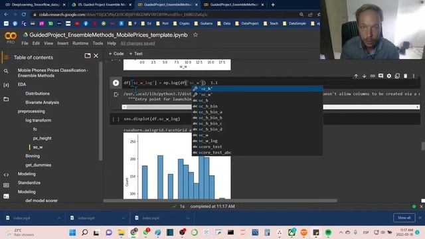The image size is (425, 239).
Task: Switch to 05. Guided Project Ensemble tab
Action: (102, 5)
